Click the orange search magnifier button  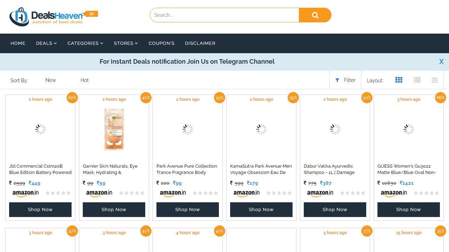[x=315, y=15]
